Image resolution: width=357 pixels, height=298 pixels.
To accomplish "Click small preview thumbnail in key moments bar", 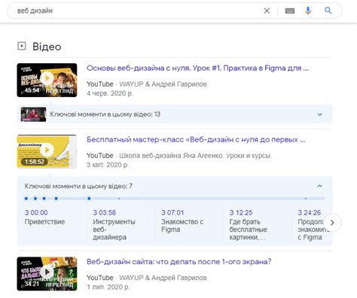I will (33, 114).
